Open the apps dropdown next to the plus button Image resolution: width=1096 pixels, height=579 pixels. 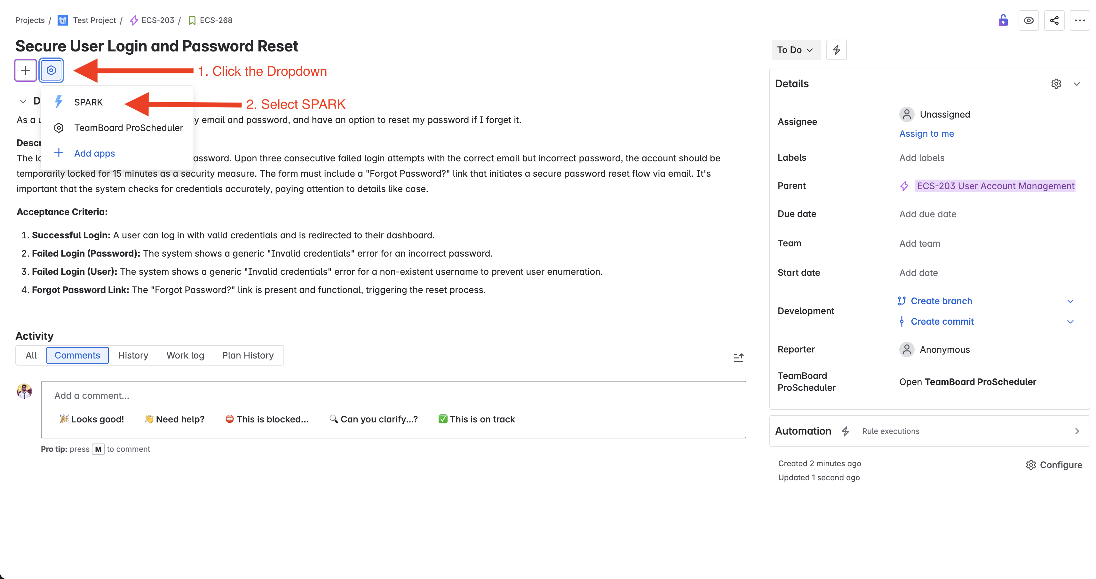51,70
